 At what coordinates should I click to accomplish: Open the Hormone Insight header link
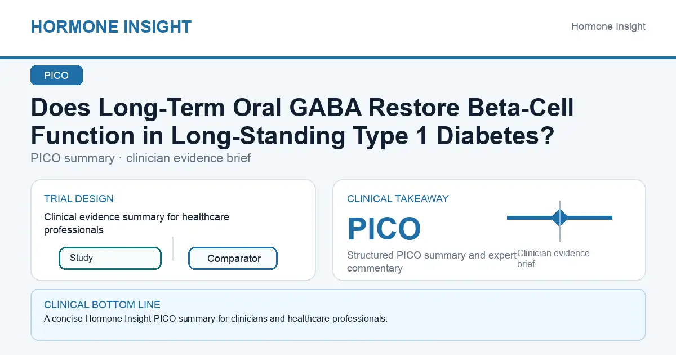[x=608, y=26]
